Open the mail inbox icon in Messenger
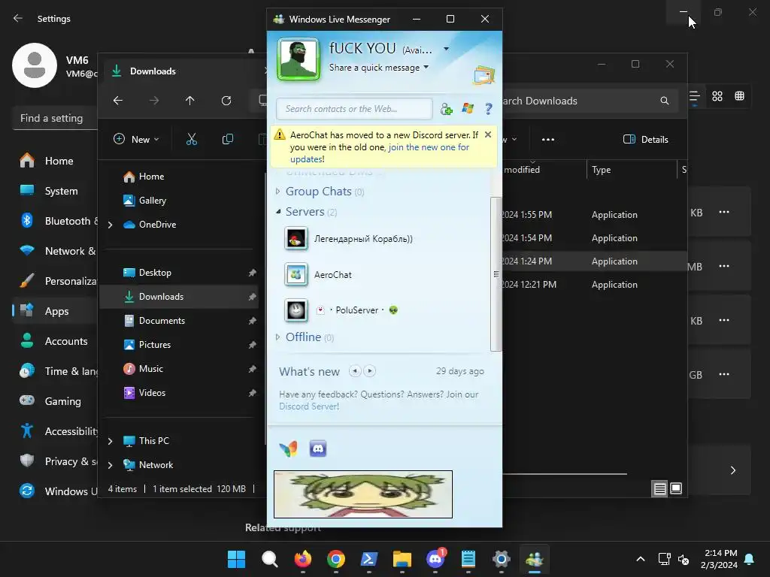 pos(484,75)
